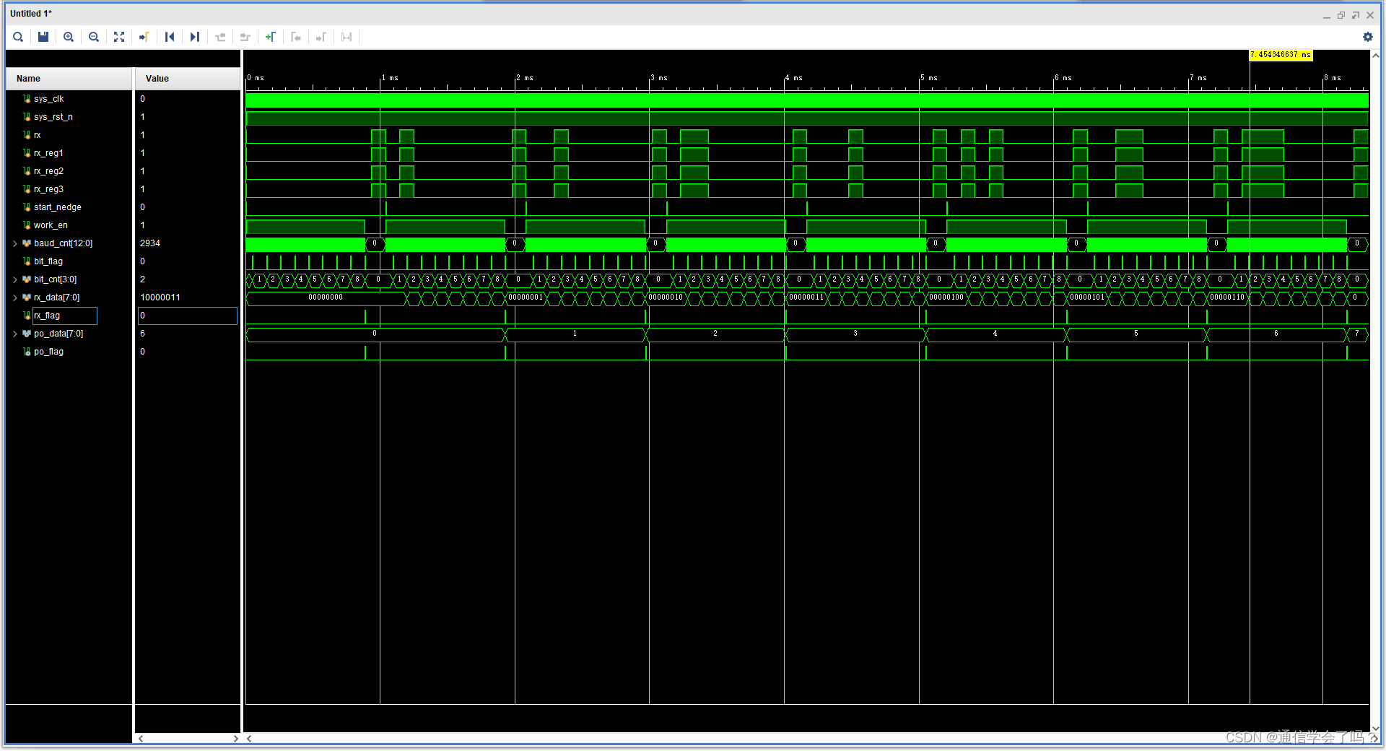Click the Value column header
1386x751 pixels.
click(x=188, y=79)
